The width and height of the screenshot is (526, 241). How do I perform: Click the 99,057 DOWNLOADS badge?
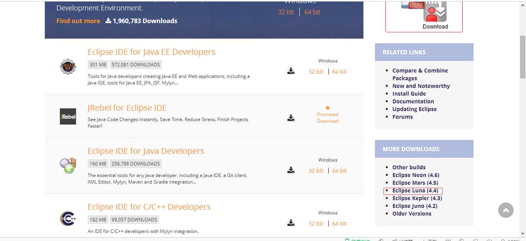[x=134, y=219]
